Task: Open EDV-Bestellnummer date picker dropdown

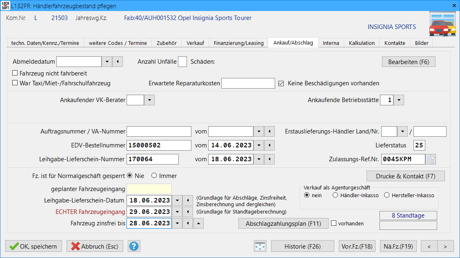Action: [x=259, y=145]
